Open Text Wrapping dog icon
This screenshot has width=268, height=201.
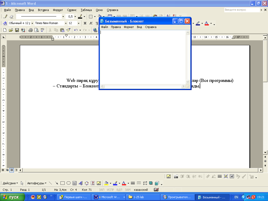232,176
